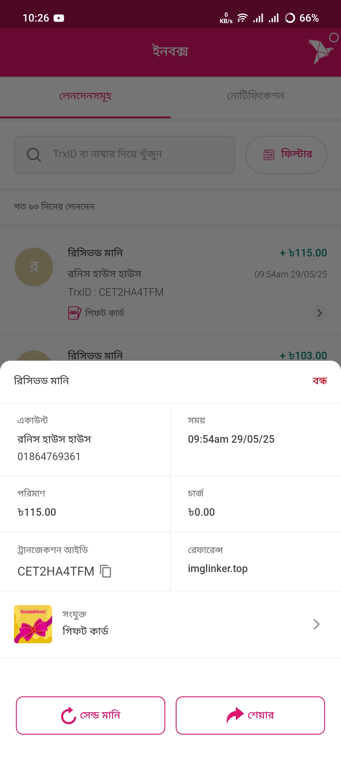Close the sheet with বন্ধ
Screen dimensions: 341x759
point(320,381)
